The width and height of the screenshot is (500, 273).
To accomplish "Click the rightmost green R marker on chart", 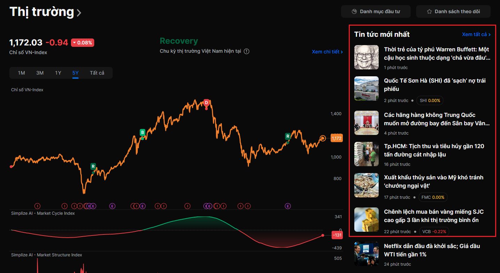I will [288, 136].
